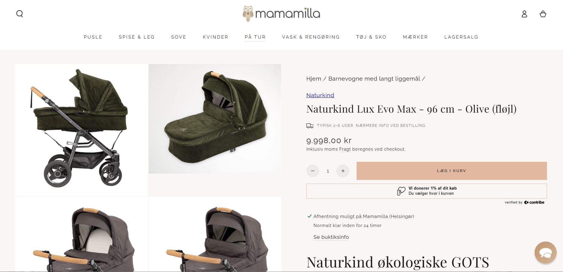Click the delivery truck icon
Screen dimensions: 563x272
[310, 126]
